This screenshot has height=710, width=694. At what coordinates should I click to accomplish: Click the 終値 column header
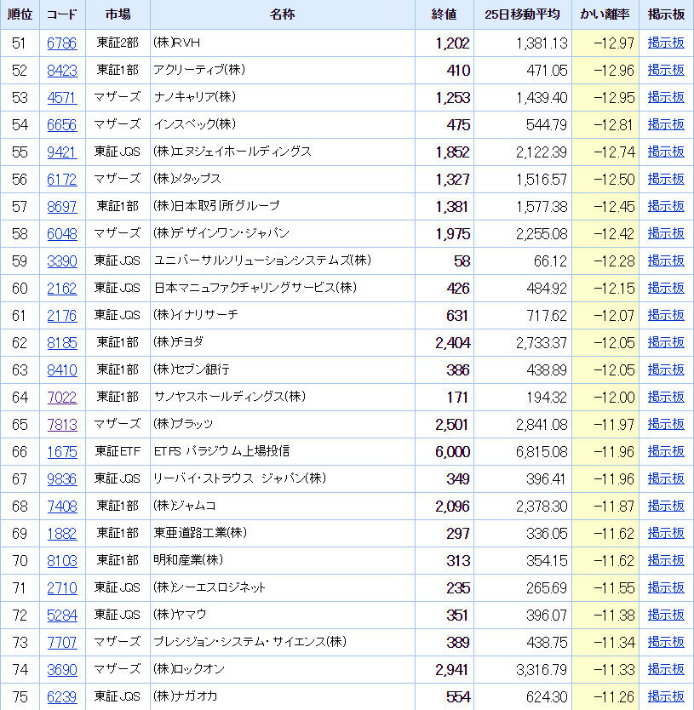pyautogui.click(x=445, y=14)
